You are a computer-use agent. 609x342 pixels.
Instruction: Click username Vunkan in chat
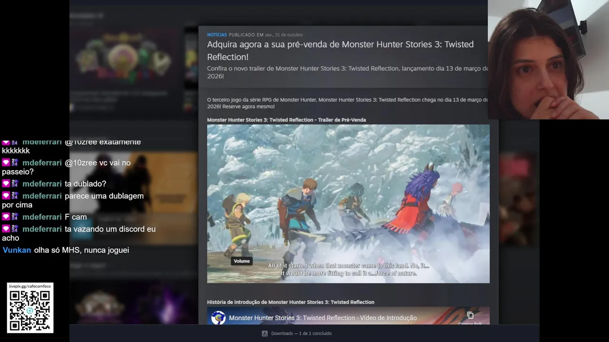(17, 250)
